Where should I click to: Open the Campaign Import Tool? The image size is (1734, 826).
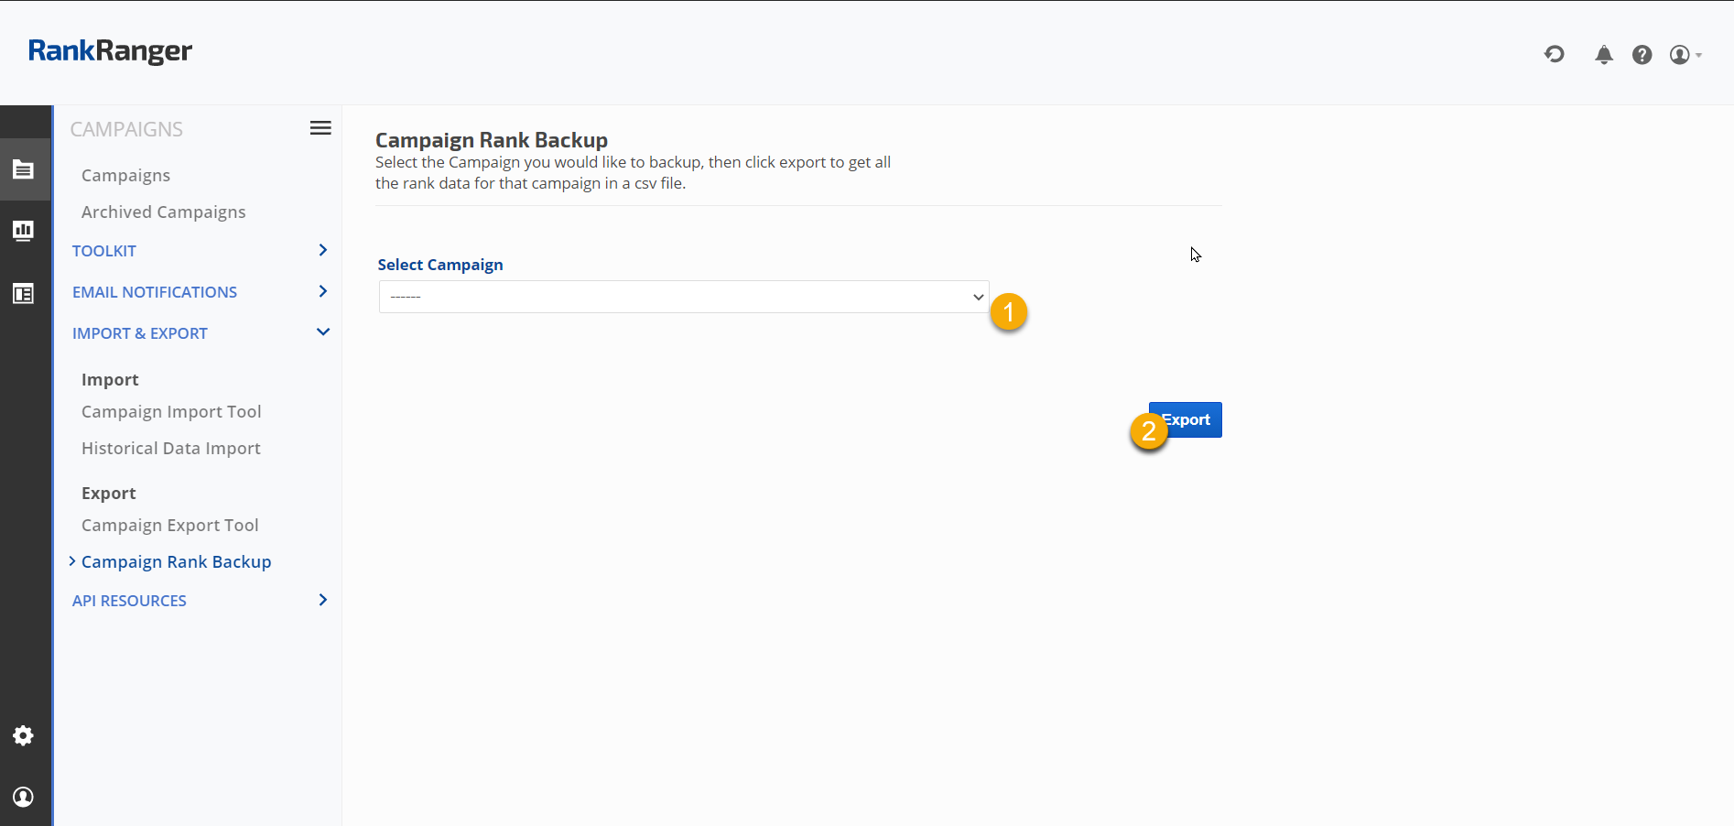(171, 412)
